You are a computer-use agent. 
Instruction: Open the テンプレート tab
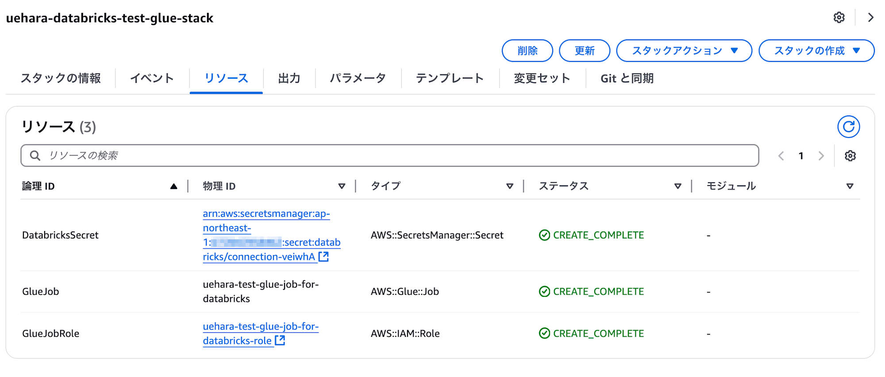point(450,78)
